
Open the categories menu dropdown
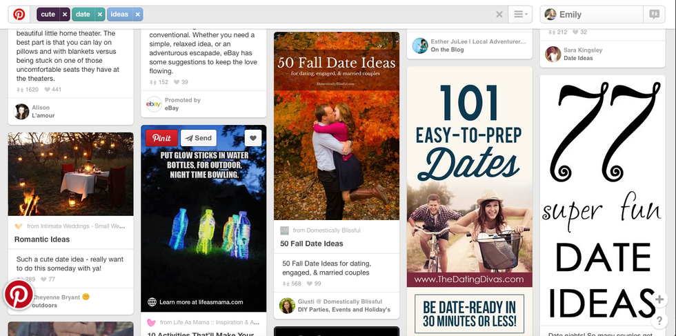click(520, 14)
